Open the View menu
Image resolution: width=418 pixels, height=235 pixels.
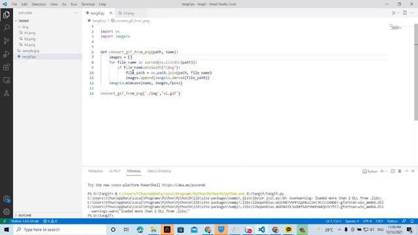point(54,5)
